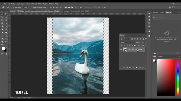Select the Dodge tool

click(x=6, y=33)
